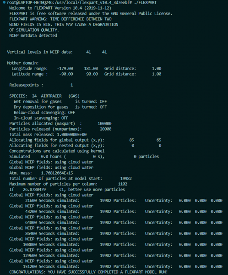
Task: Click the Longitude range value -179.00
Action: coord(65,68)
